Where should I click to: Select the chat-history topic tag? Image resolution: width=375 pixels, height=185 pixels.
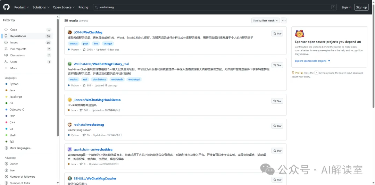click(x=99, y=79)
